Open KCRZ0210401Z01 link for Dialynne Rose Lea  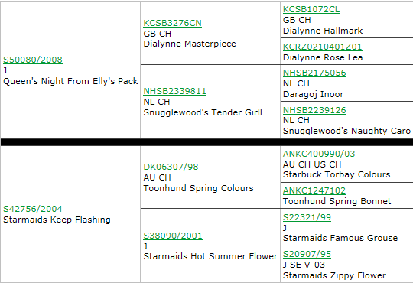(323, 47)
